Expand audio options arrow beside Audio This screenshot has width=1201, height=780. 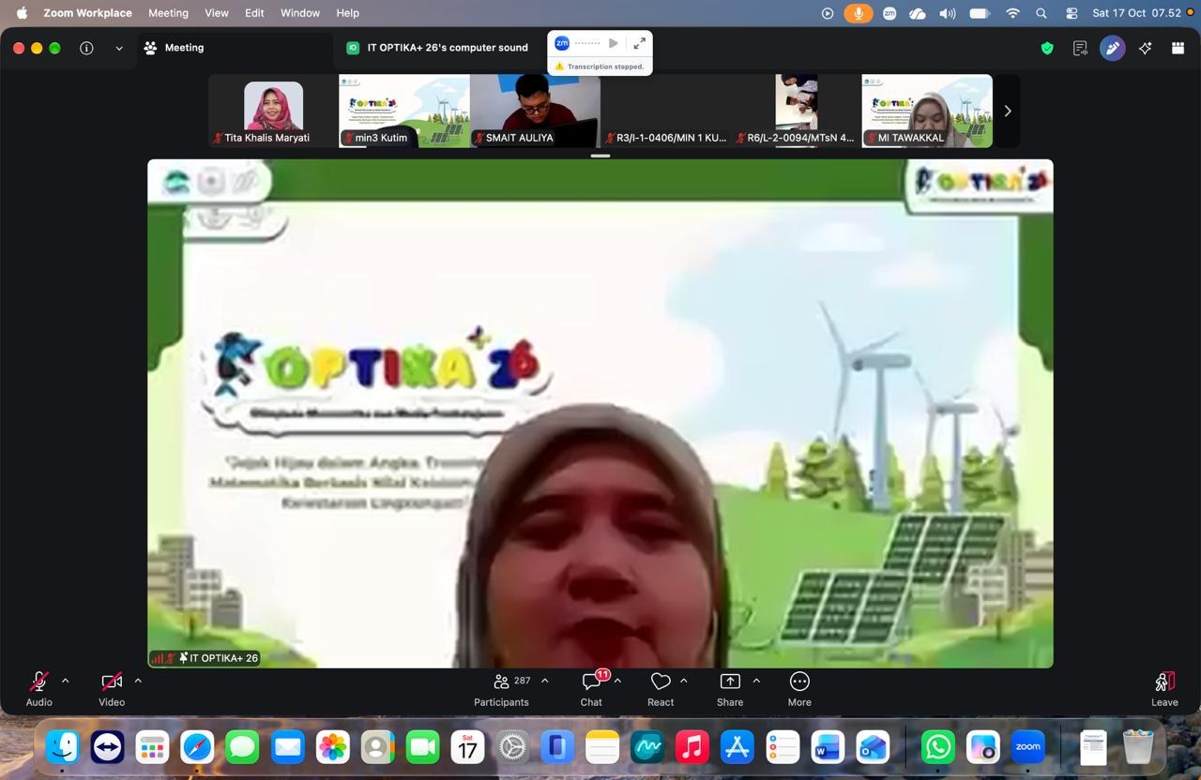click(65, 681)
